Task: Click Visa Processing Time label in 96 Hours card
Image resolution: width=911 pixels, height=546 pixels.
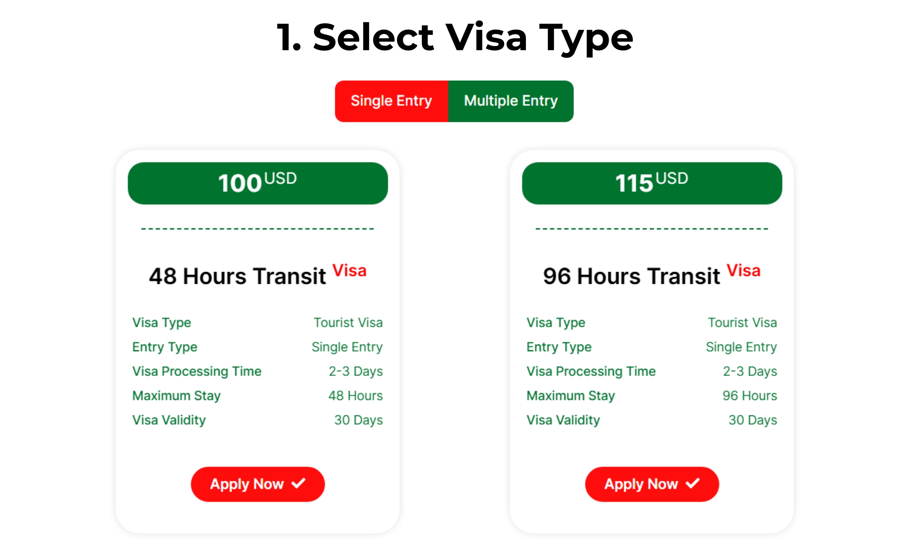Action: (x=591, y=371)
